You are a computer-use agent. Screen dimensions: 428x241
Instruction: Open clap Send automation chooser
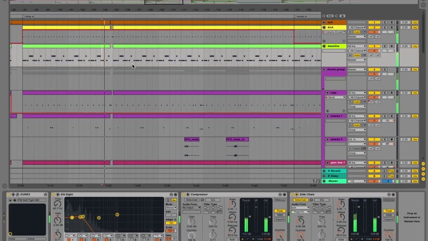coord(335,97)
